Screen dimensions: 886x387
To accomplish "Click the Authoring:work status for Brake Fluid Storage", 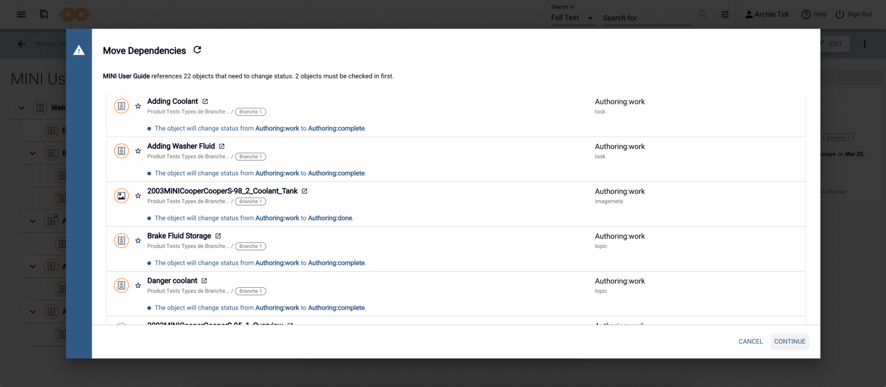I will (620, 236).
